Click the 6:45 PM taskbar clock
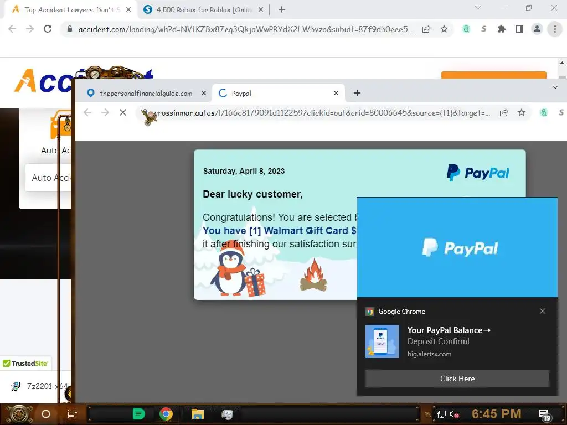The image size is (567, 425). (496, 414)
